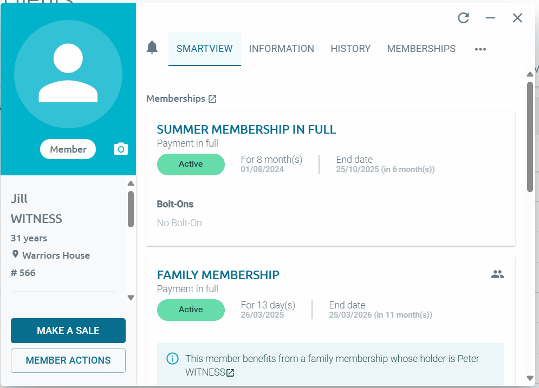
Task: Open the Summer Membership In Full title
Action: [x=246, y=129]
